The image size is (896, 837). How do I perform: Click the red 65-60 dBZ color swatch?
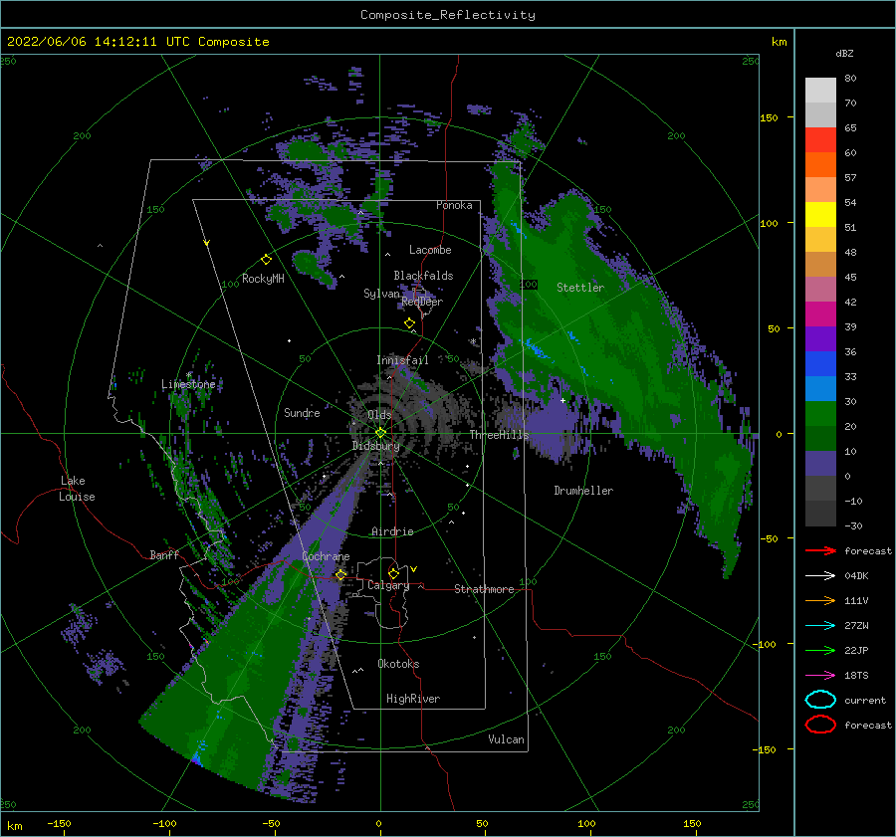coord(820,140)
